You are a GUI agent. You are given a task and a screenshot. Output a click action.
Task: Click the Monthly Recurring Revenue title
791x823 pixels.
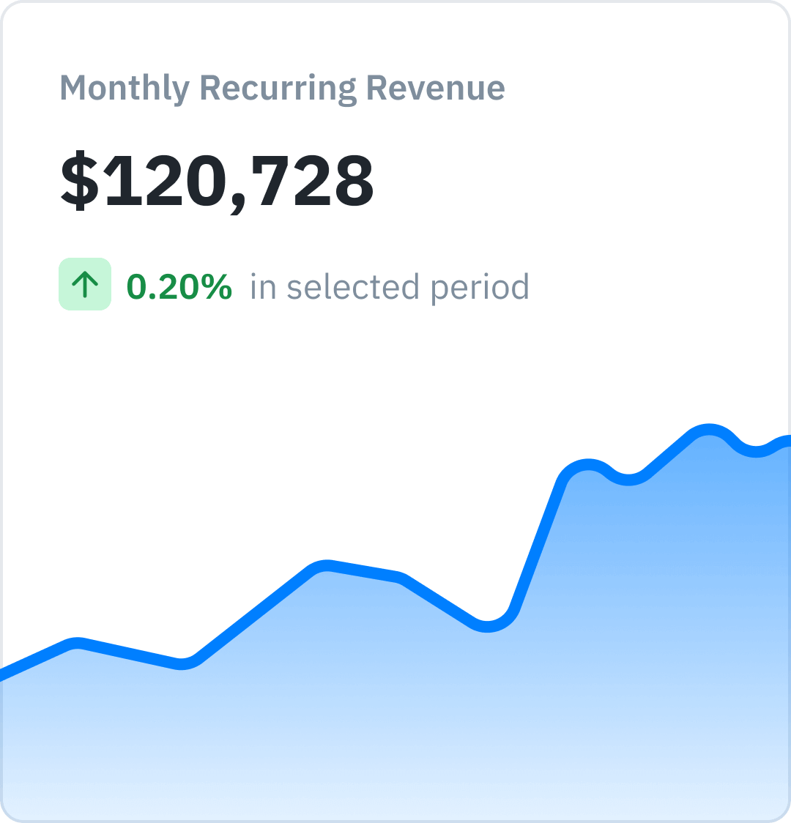(282, 88)
